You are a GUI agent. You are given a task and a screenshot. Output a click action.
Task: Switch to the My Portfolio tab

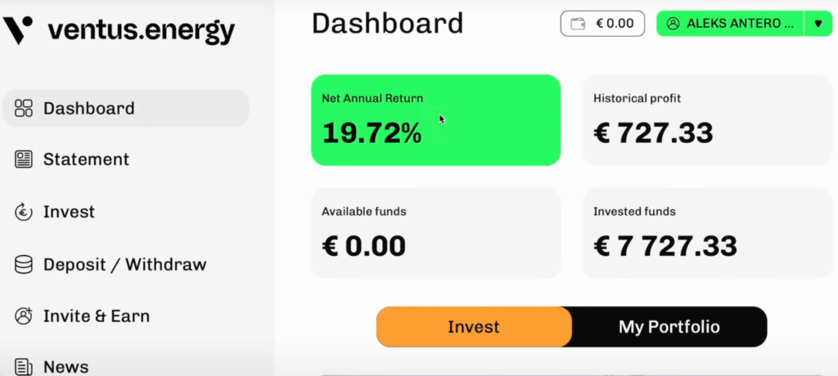pos(669,327)
